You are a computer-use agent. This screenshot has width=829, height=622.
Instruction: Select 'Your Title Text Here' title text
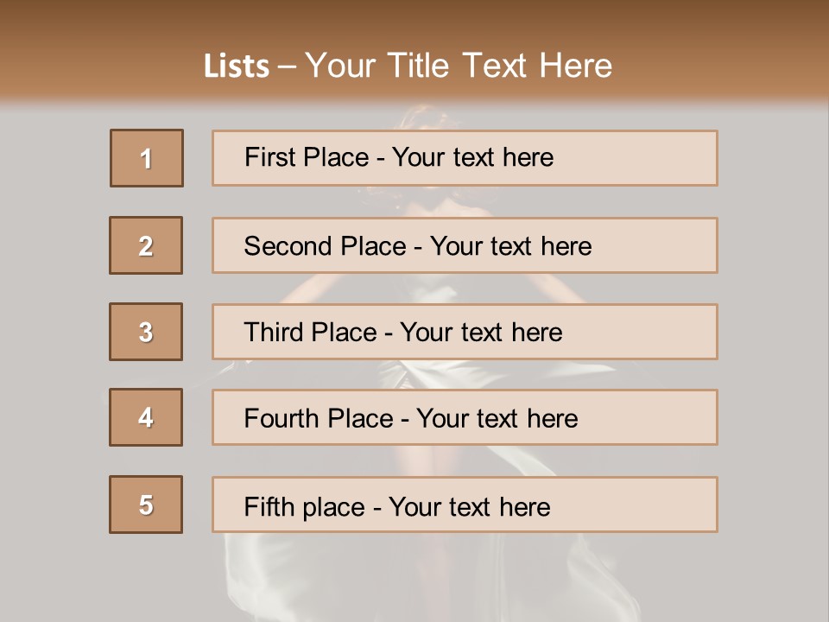click(x=459, y=66)
